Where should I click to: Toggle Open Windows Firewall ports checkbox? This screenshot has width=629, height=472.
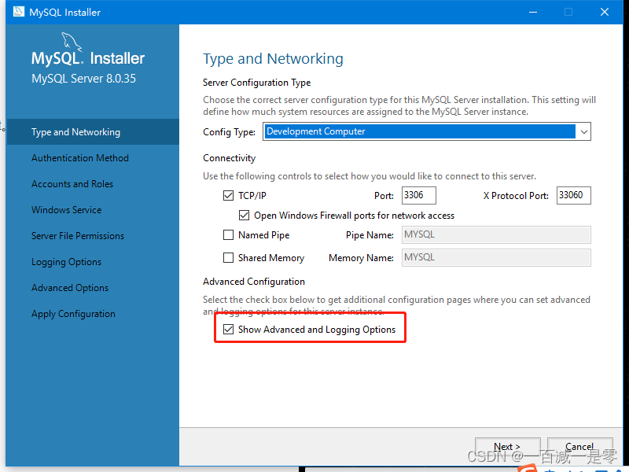pos(244,216)
